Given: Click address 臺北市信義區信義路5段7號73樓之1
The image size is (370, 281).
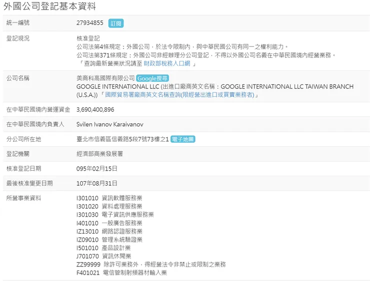Looking at the screenshot, I should (122, 139).
